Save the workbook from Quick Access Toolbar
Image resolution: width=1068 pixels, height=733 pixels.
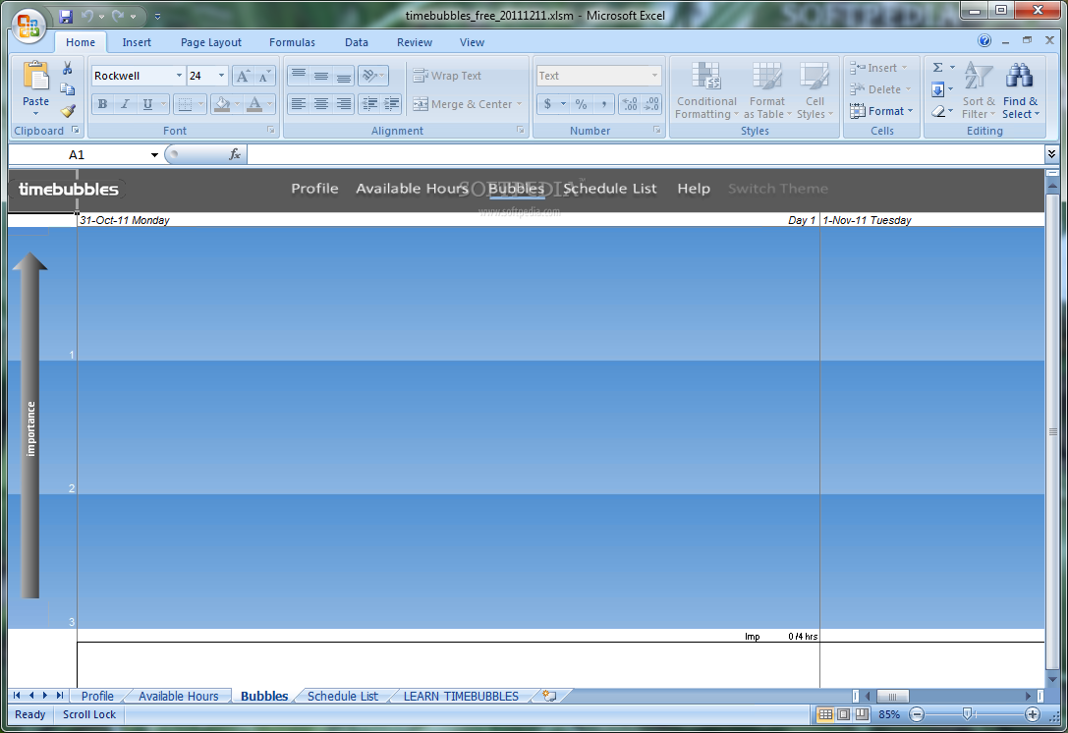click(x=66, y=16)
